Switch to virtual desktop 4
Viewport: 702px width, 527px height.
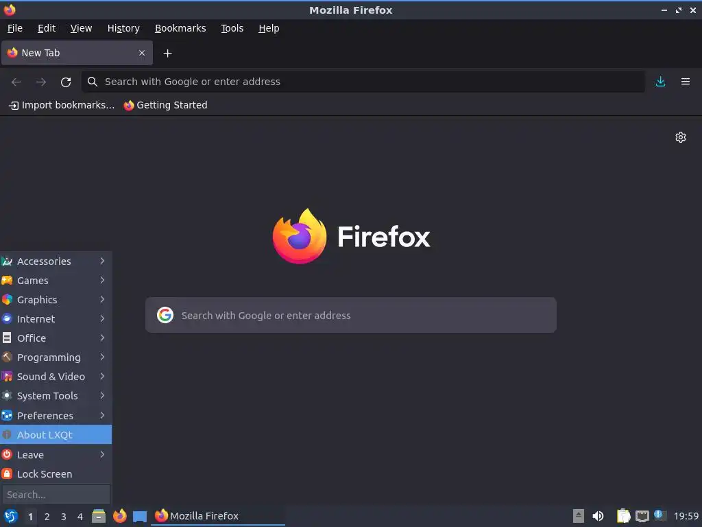click(x=80, y=517)
